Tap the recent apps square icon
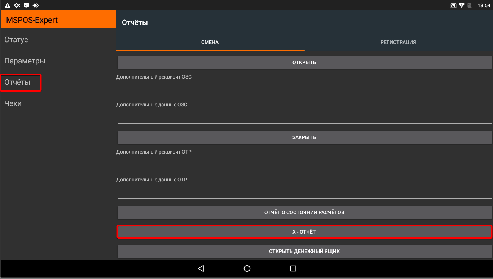The width and height of the screenshot is (493, 279). tap(293, 269)
